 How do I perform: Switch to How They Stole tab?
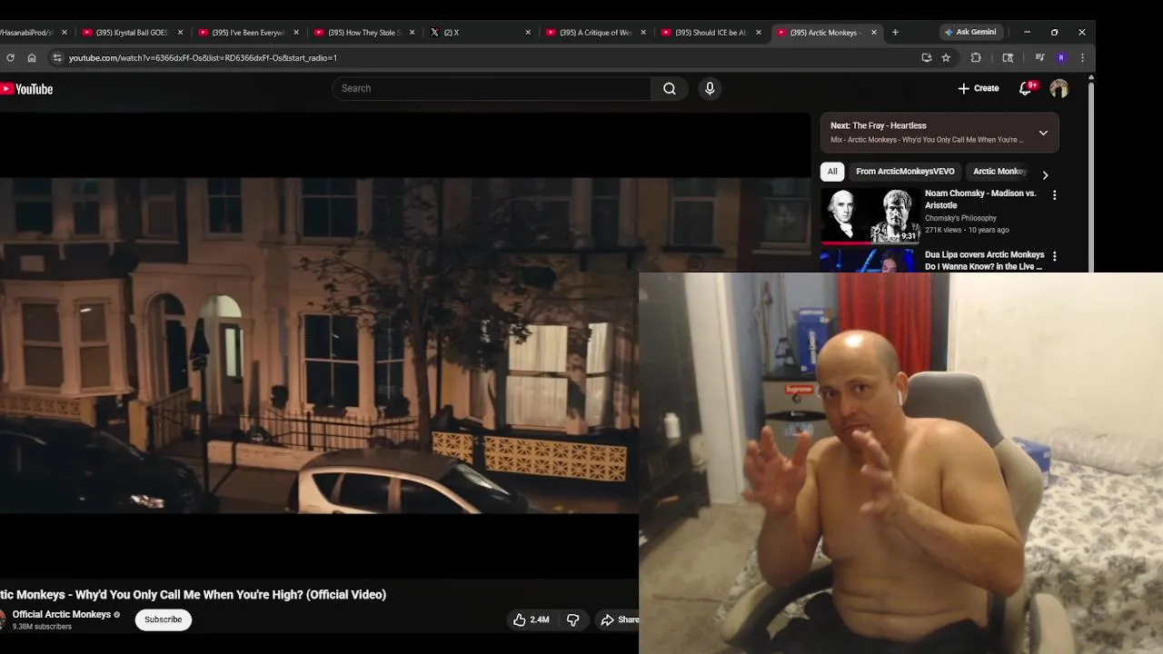363,32
